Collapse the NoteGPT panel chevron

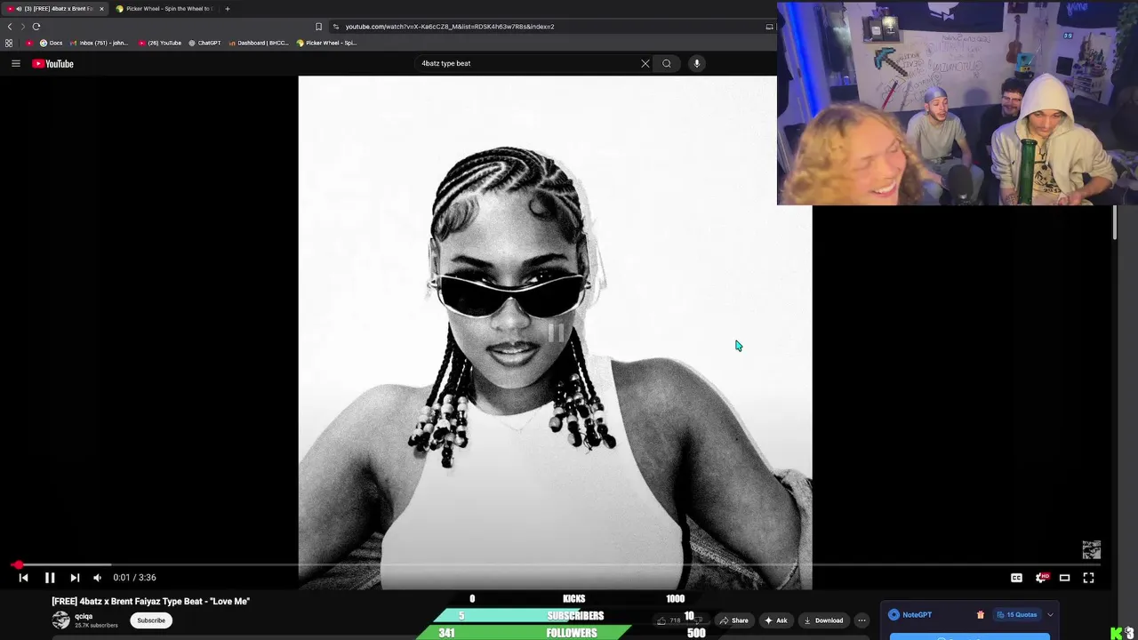1050,614
